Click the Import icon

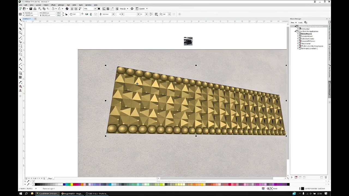pyautogui.click(x=72, y=9)
